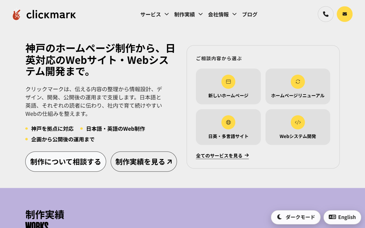Screen dimensions: 365x228
Task: Select the Webシステム開発 card label
Action: click(x=298, y=136)
